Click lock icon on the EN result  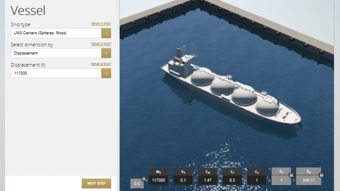[x=321, y=175]
